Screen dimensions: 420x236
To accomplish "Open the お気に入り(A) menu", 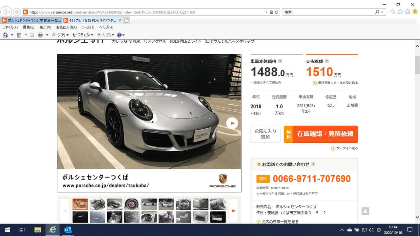I will tap(66, 27).
